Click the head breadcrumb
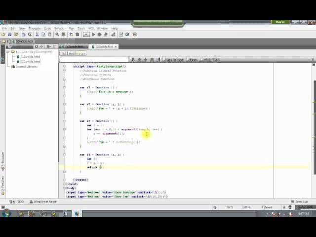Image resolution: width=316 pixels, height=237 pixels. coord(71,53)
